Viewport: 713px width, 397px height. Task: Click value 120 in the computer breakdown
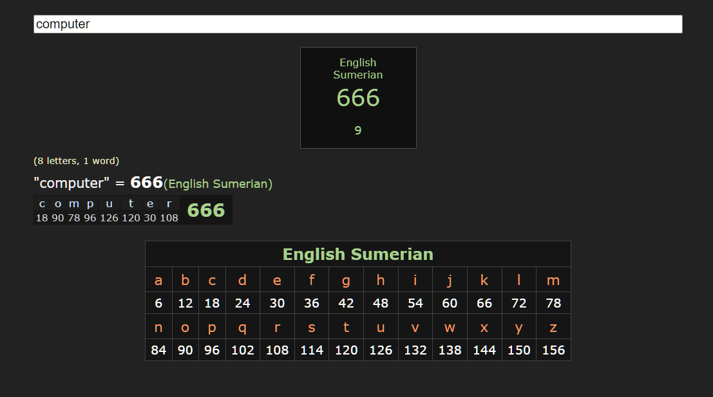pyautogui.click(x=131, y=218)
